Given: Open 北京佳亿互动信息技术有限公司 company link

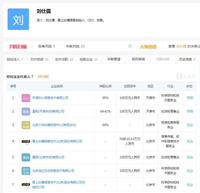Looking at the screenshot, I should click(53, 171).
